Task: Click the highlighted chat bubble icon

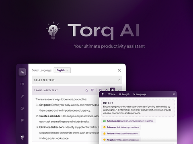Action: (x=113, y=90)
